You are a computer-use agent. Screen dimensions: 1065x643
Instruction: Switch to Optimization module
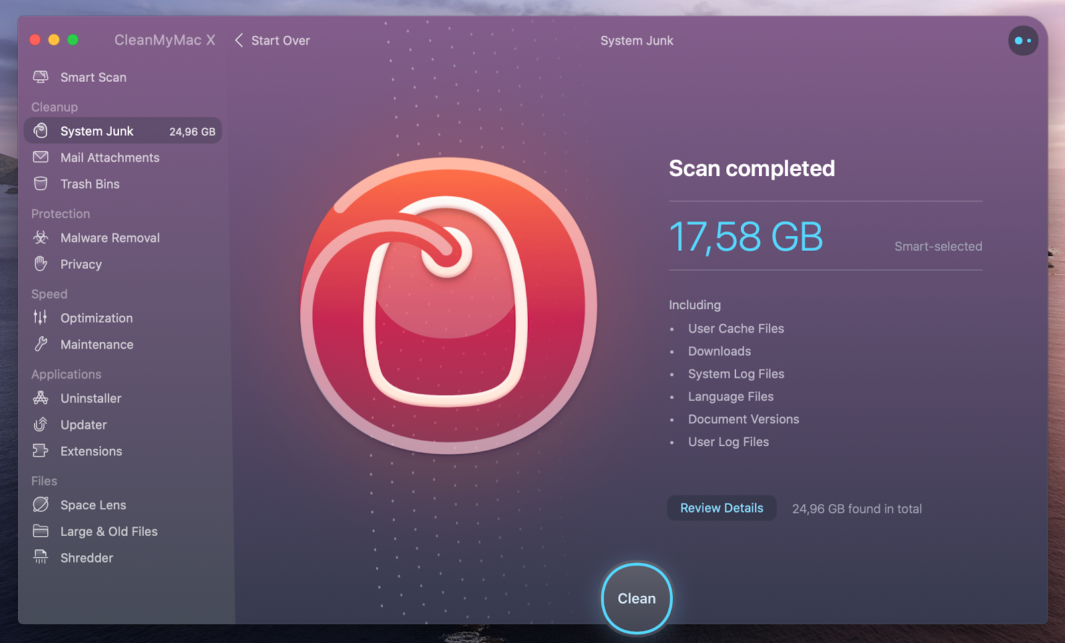97,318
